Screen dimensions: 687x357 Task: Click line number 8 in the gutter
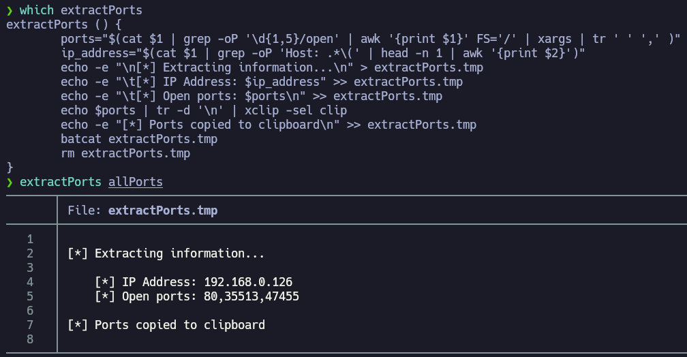click(x=30, y=339)
